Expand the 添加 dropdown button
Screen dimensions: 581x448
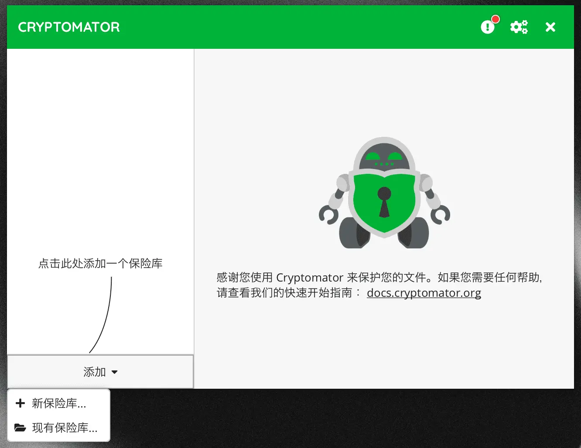click(100, 372)
